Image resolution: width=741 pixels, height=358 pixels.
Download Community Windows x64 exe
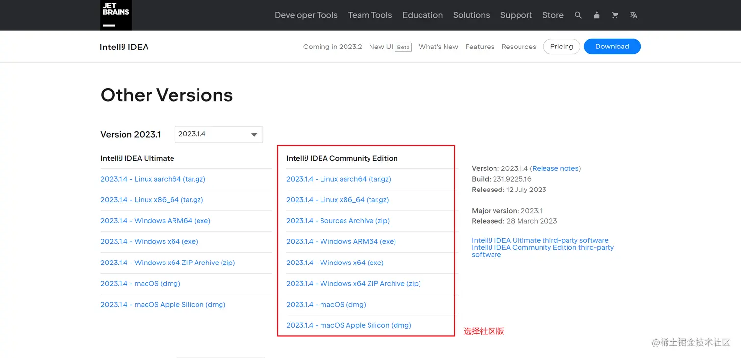pos(335,263)
